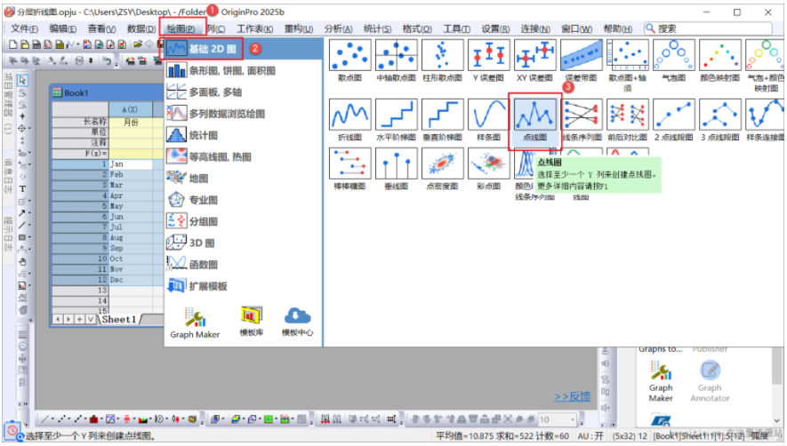Click the >>反馈 feedback link
This screenshot has width=787, height=446.
(x=572, y=396)
